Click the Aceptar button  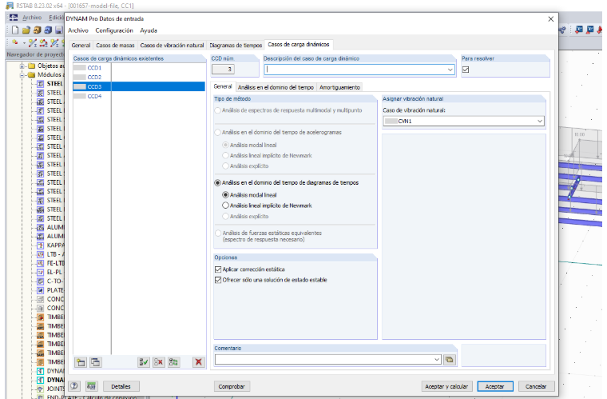494,386
